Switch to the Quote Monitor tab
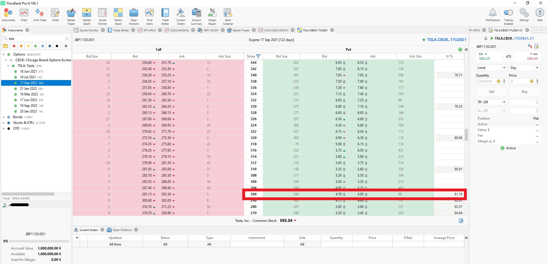Screen dimensions: 547x264 (x=89, y=30)
